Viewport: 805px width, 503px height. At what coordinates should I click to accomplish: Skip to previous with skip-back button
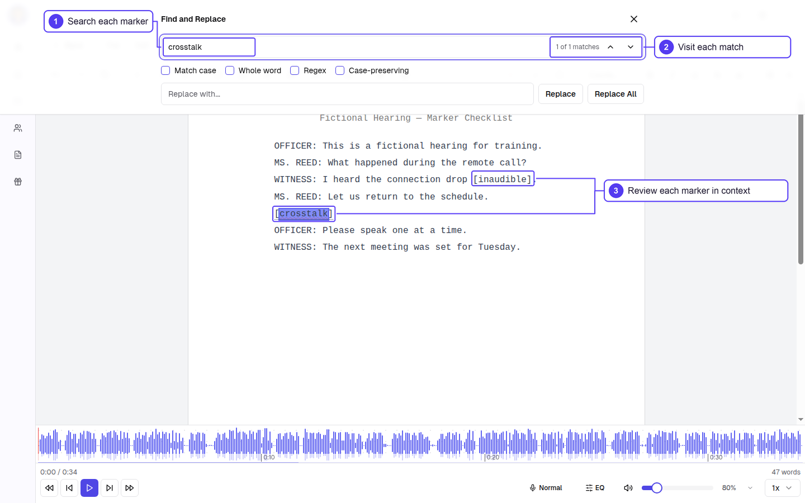pyautogui.click(x=69, y=488)
